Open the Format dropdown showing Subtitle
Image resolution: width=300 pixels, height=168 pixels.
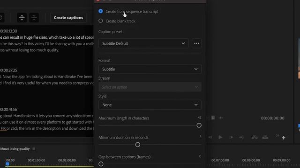point(150,69)
